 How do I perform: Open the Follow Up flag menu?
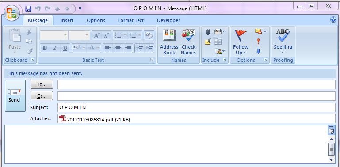pos(241,42)
